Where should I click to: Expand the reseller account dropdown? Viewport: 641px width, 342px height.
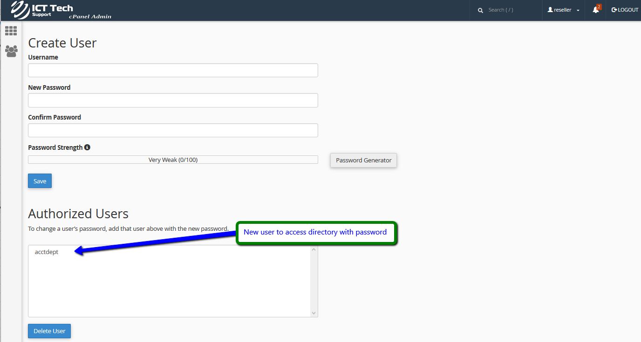click(x=564, y=10)
